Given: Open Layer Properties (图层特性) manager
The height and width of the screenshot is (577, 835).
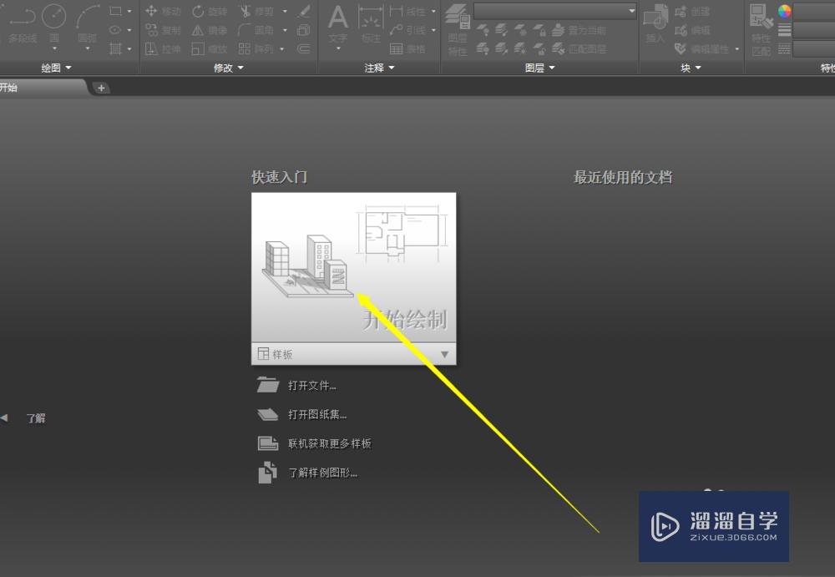Looking at the screenshot, I should point(457,25).
